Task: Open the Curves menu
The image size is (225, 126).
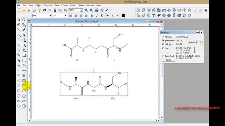Action: [64, 5]
